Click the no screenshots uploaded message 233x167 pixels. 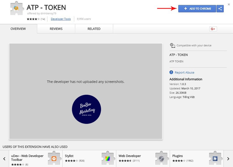tap(86, 82)
